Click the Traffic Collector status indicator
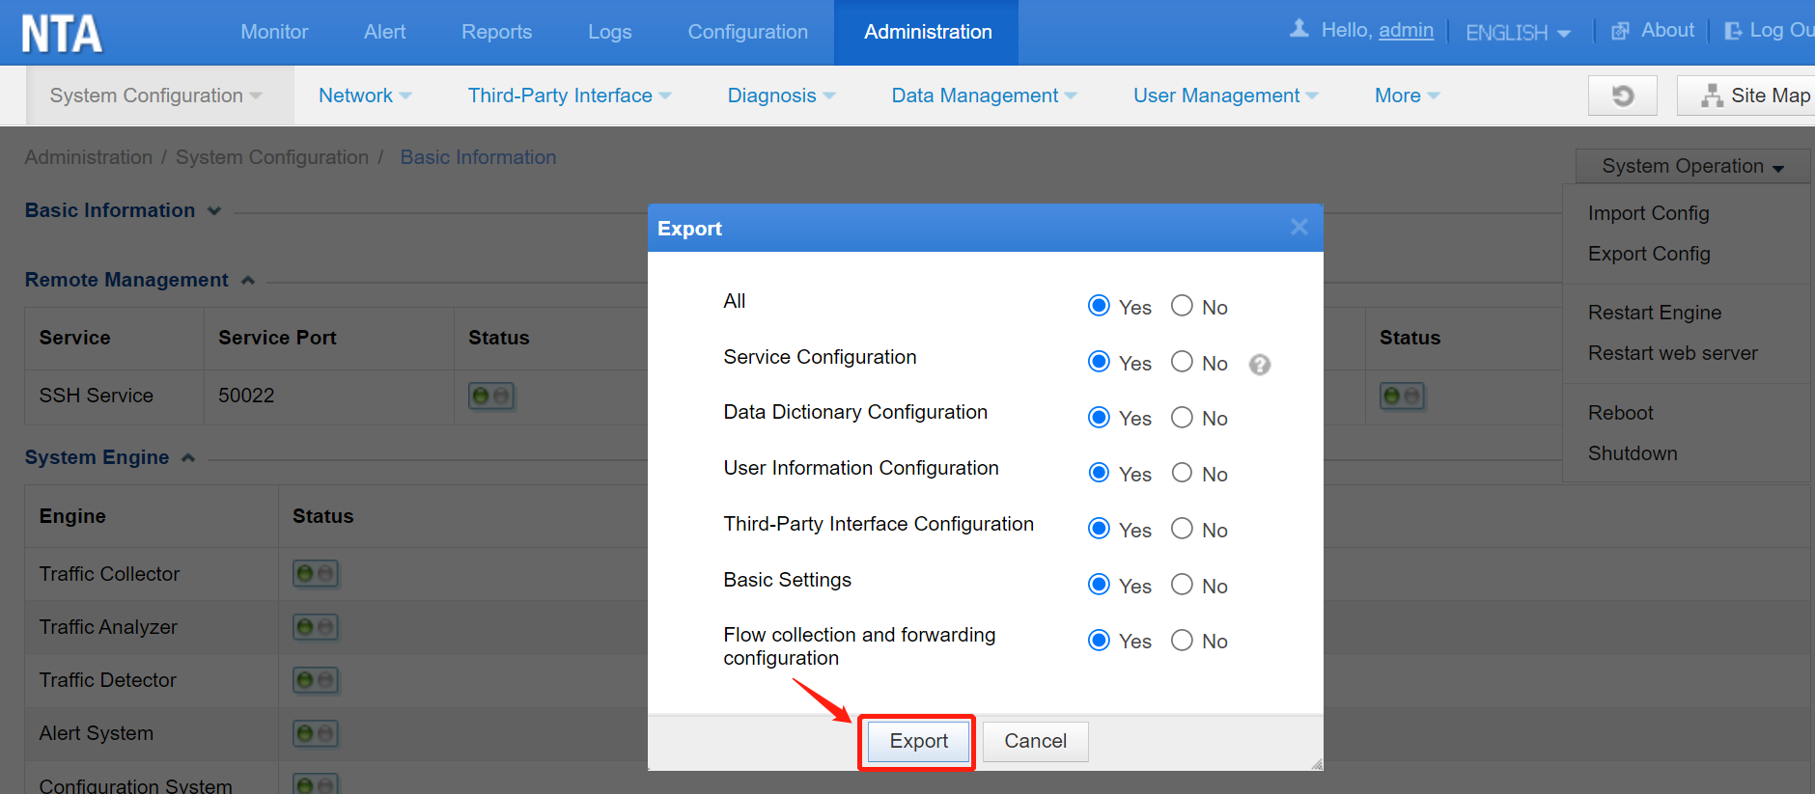The height and width of the screenshot is (794, 1815). 315,574
